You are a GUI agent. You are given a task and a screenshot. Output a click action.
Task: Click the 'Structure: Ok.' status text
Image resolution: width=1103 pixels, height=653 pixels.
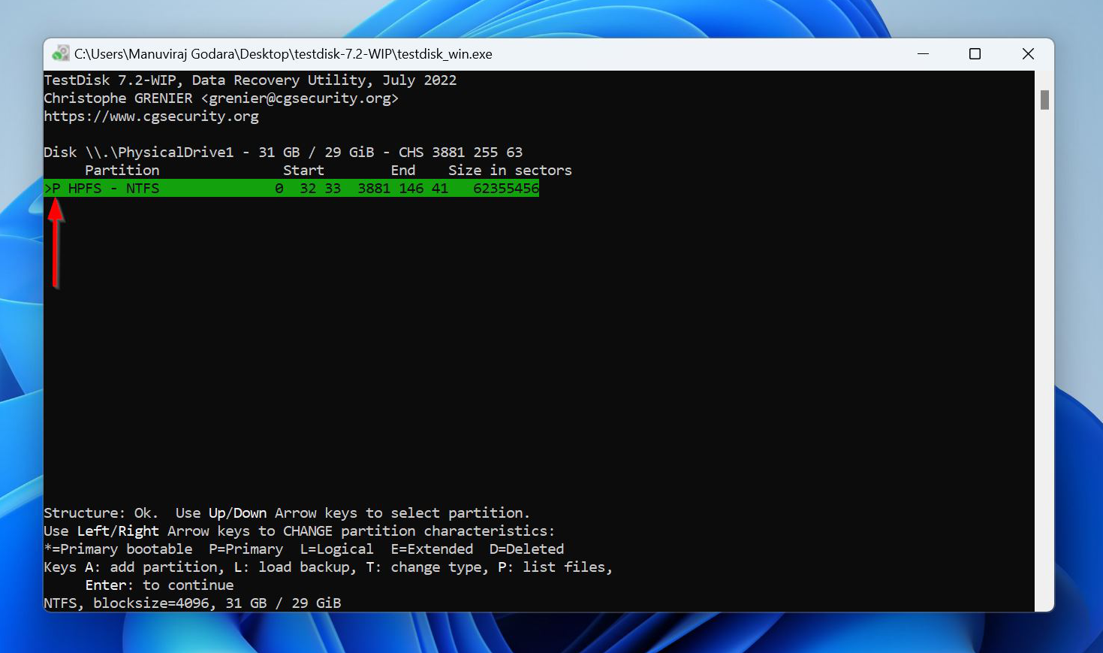tap(100, 513)
